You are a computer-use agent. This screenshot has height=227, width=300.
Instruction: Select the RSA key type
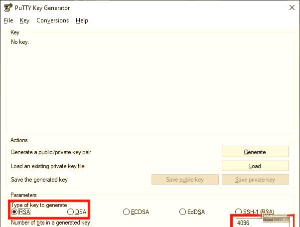point(20,212)
